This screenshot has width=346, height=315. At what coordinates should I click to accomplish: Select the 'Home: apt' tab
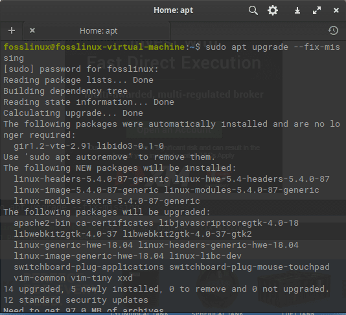97,31
